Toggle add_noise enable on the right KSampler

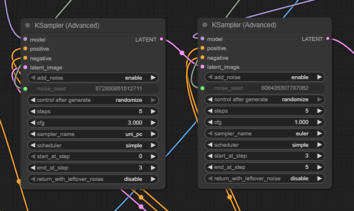click(265, 77)
